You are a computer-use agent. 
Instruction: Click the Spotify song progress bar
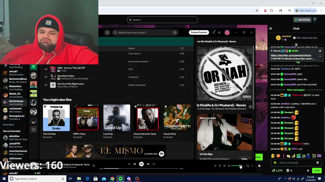pyautogui.click(x=141, y=168)
